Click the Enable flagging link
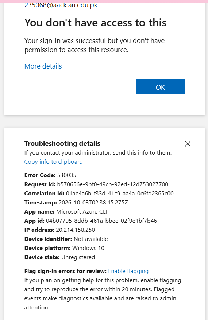Screen dimensions: 208x320 tap(128, 271)
